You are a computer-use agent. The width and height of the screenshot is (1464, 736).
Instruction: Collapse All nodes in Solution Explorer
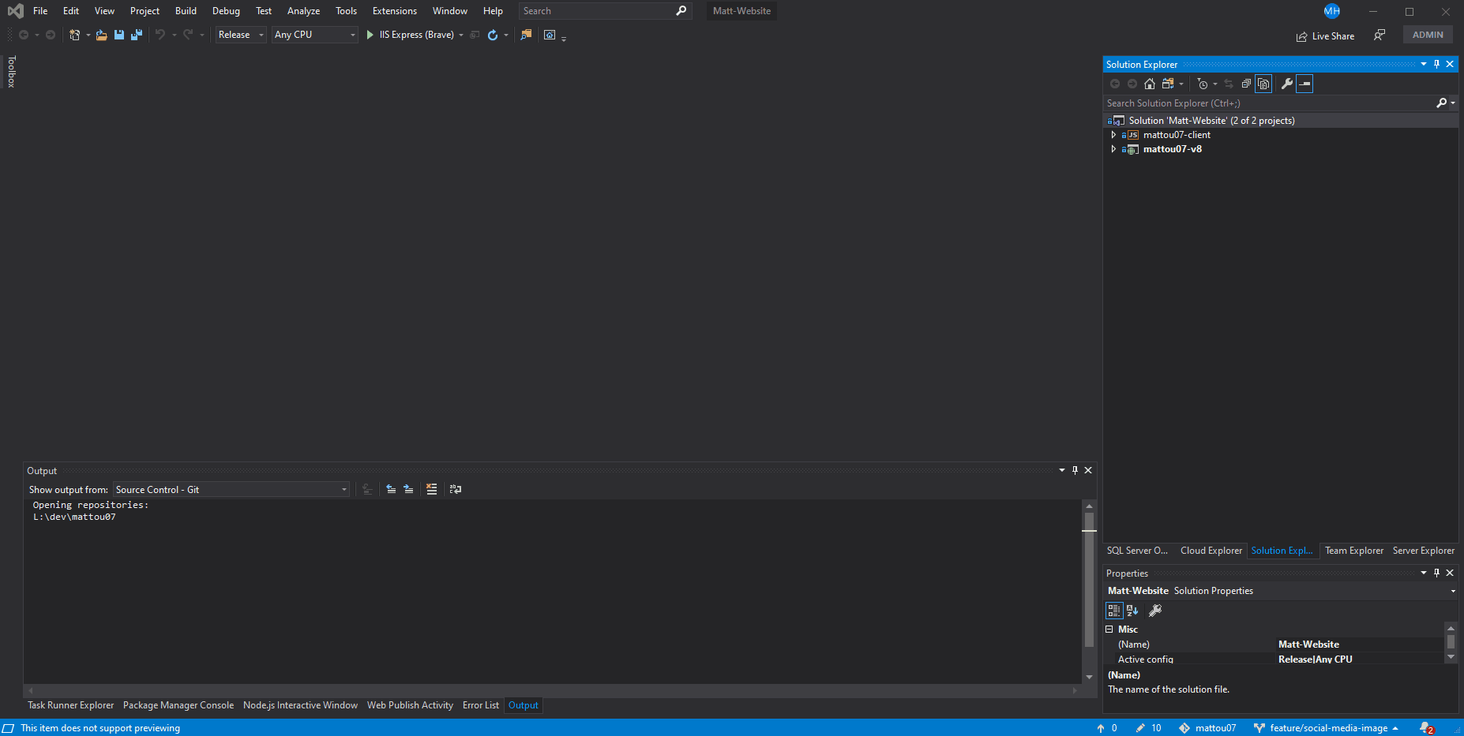[1246, 84]
